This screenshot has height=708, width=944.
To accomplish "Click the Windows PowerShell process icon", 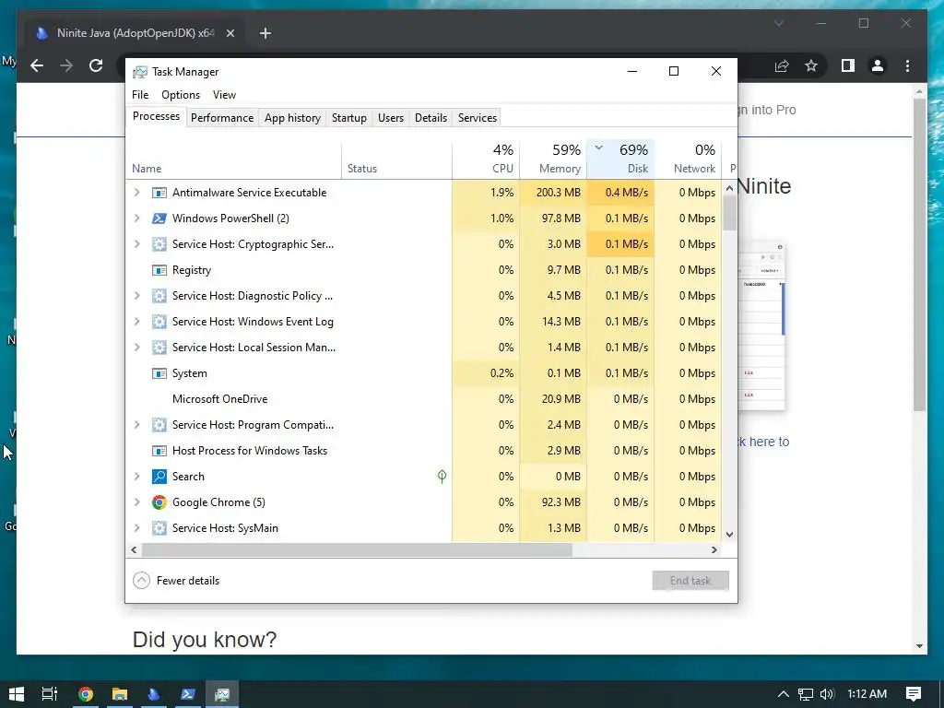I will pos(159,218).
